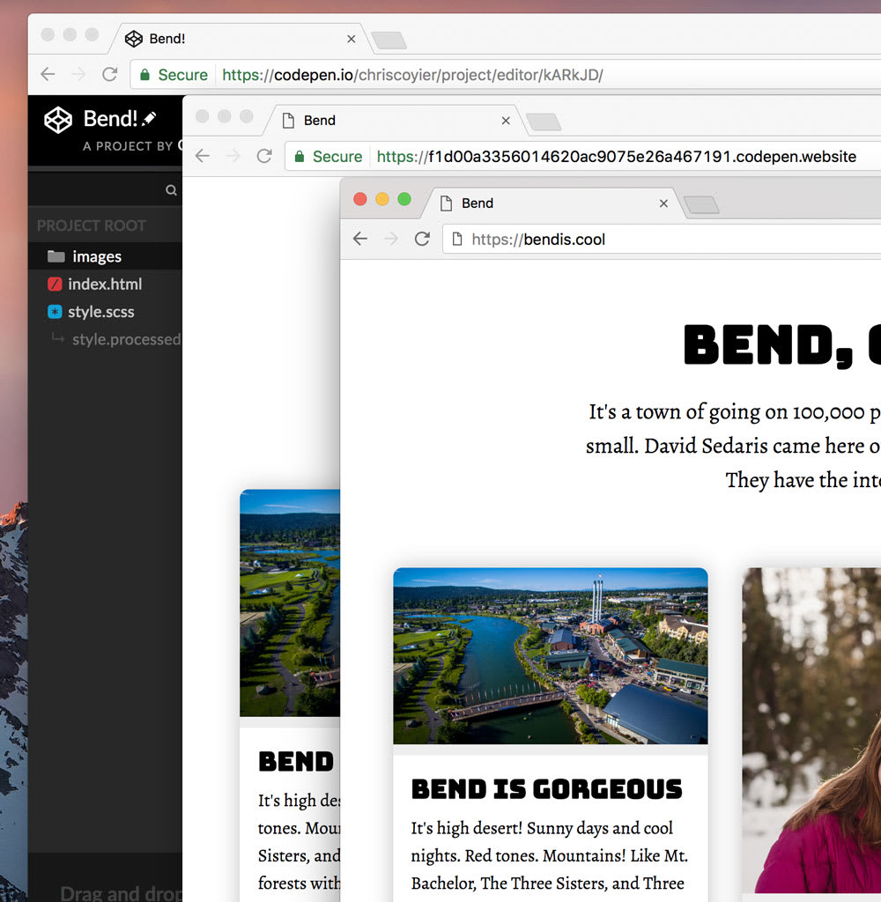Select the blue Sass file icon
881x902 pixels.
click(53, 312)
